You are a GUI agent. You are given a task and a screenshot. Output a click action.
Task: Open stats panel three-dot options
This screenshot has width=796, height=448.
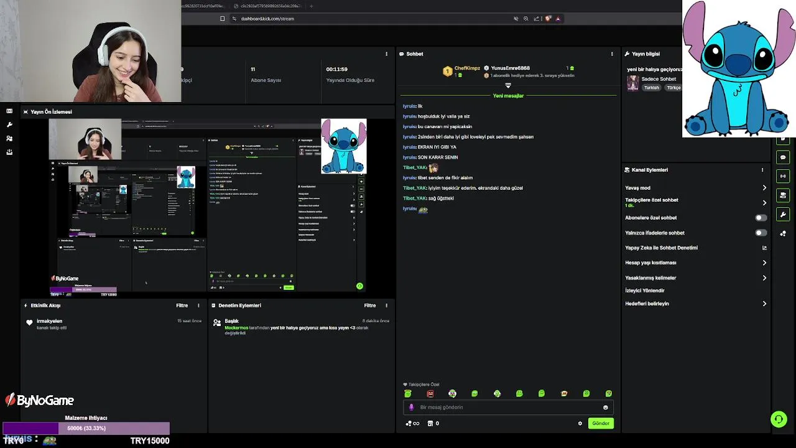(x=387, y=54)
